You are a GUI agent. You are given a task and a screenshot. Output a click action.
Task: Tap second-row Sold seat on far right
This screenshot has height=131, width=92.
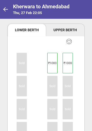tap(68, 86)
